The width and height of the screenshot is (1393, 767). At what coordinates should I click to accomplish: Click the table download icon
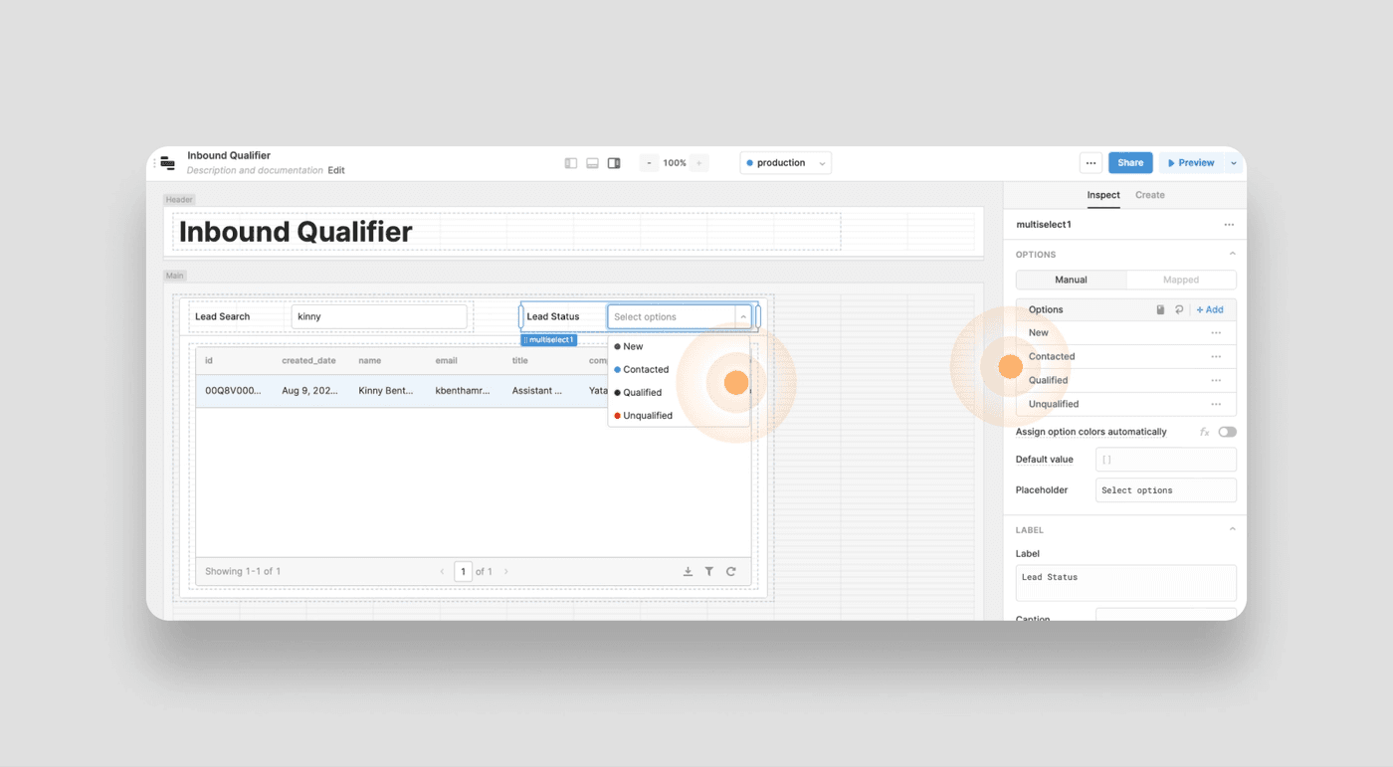coord(688,571)
